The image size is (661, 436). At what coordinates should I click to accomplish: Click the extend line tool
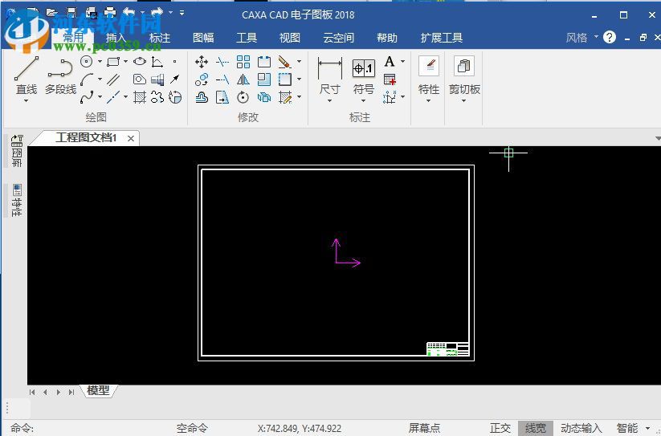[x=222, y=79]
